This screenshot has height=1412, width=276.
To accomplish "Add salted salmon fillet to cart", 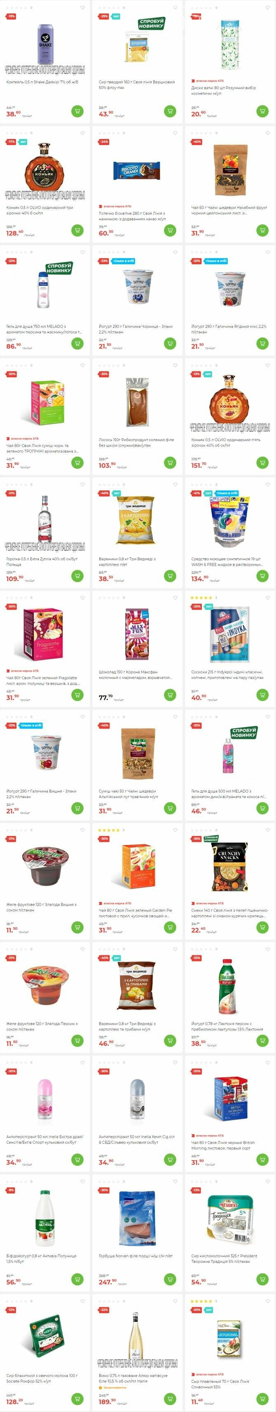I will coord(170,462).
